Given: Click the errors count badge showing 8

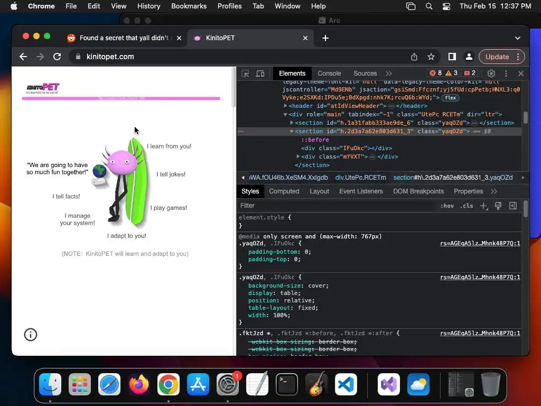Looking at the screenshot, I should click(436, 73).
